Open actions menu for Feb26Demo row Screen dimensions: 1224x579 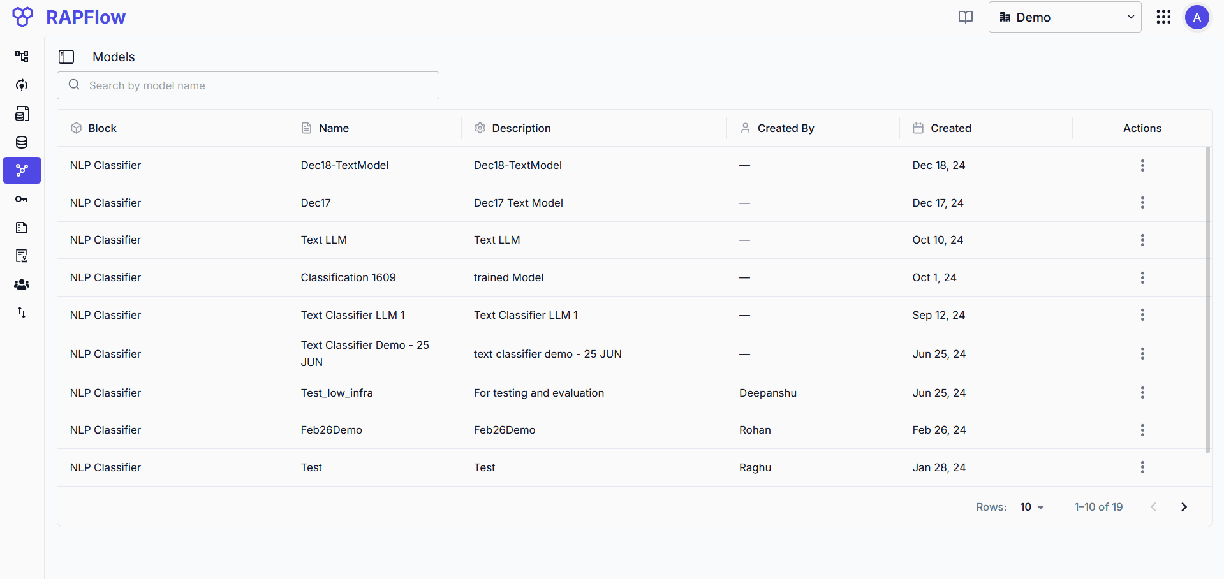(x=1142, y=430)
